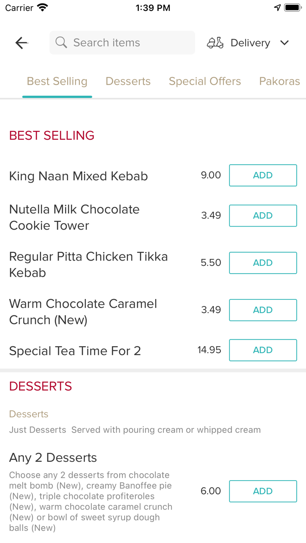Add King Naan Mixed Kebab to order
This screenshot has width=306, height=543.
coord(263,175)
